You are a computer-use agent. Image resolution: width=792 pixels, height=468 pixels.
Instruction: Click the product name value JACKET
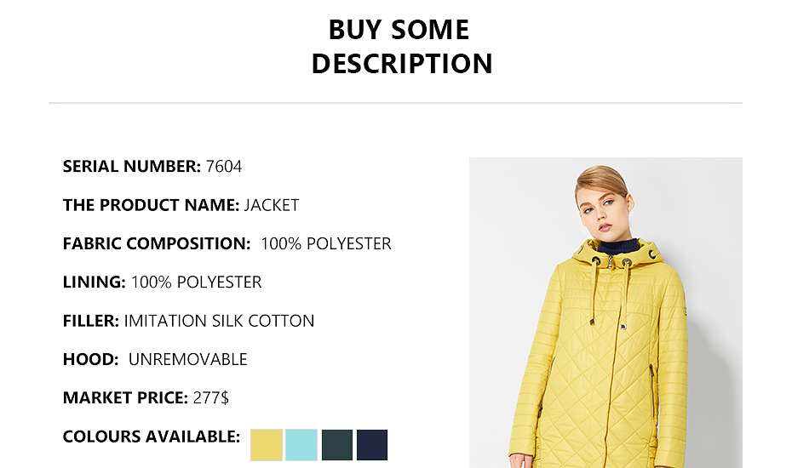coord(272,205)
